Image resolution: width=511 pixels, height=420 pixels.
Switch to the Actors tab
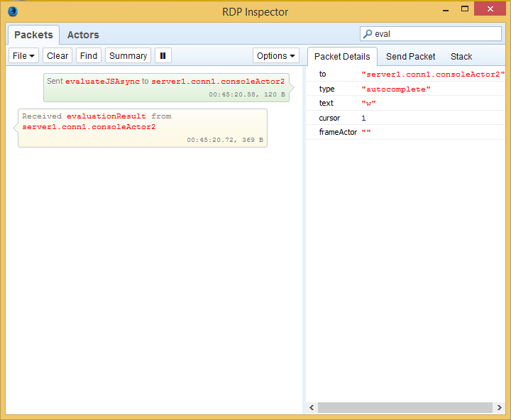point(83,35)
